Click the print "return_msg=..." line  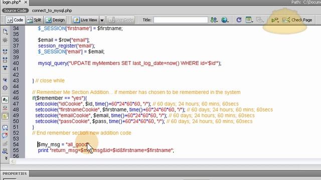pos(106,150)
